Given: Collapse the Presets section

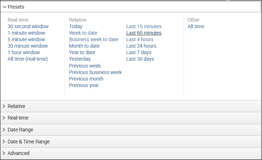Looking at the screenshot, I should point(16,7).
